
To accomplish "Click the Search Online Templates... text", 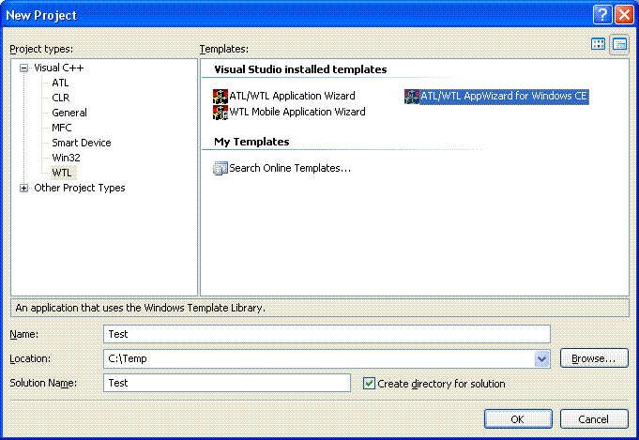I will click(x=290, y=168).
